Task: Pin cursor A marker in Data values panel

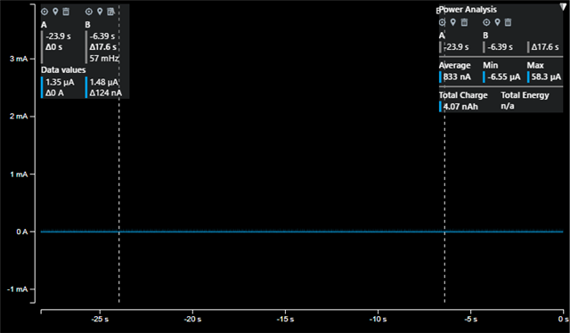Action: (x=55, y=12)
